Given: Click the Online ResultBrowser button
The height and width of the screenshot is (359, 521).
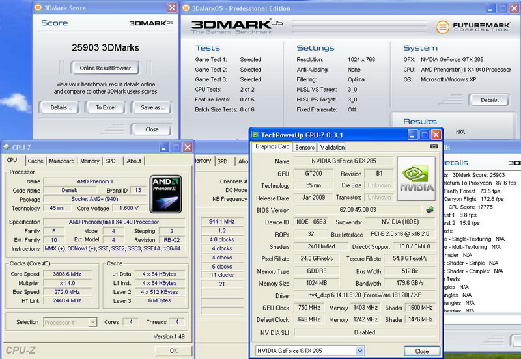Looking at the screenshot, I should (105, 68).
